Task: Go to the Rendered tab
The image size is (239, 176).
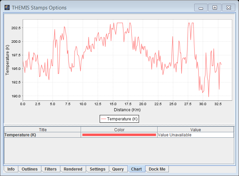Action: coord(73,169)
